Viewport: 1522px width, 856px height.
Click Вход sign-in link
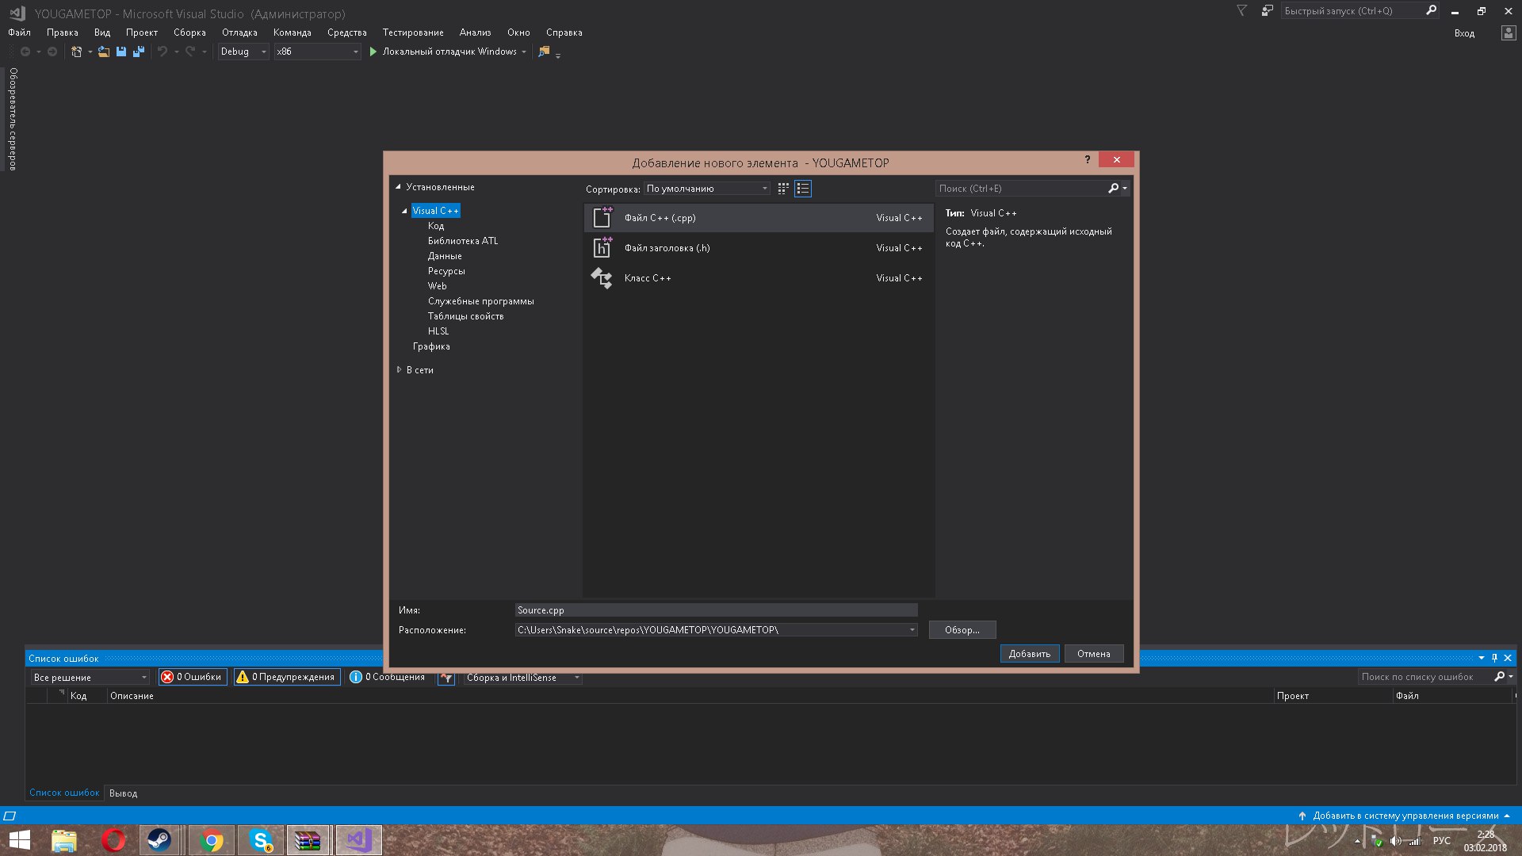[1464, 33]
